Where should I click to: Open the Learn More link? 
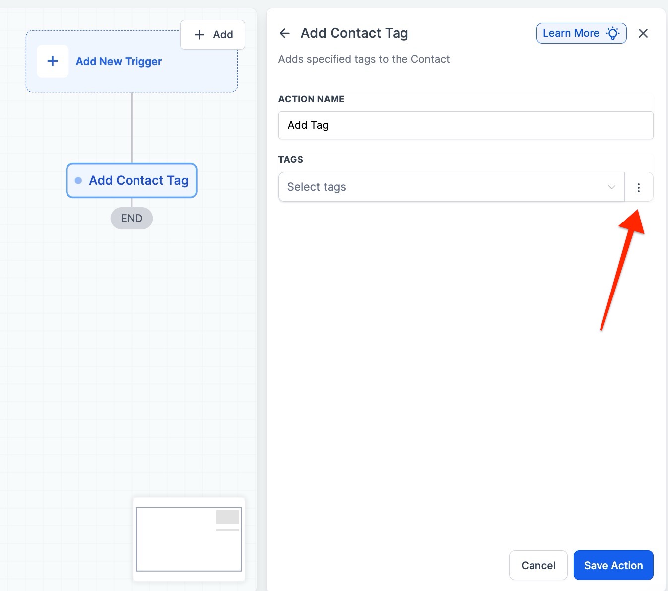[571, 33]
